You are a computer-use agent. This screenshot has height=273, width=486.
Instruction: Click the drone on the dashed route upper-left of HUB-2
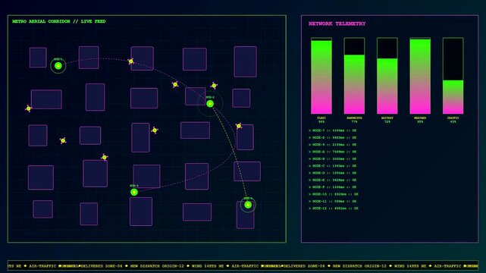(175, 84)
